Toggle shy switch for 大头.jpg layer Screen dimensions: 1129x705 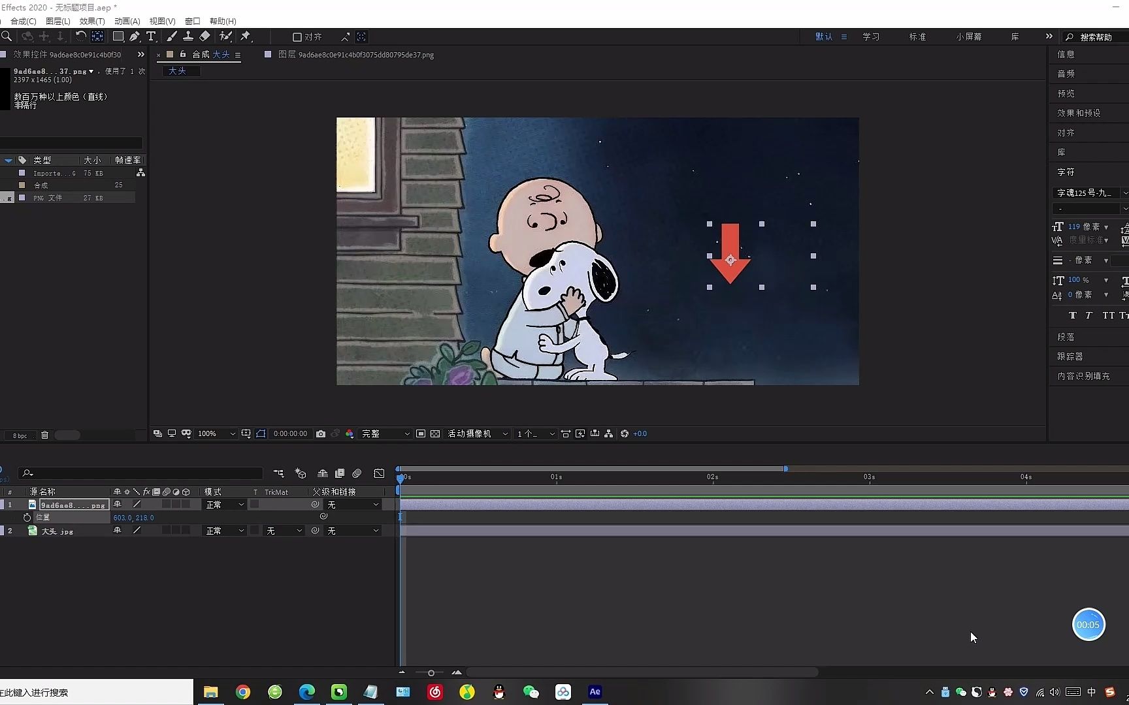pos(118,531)
